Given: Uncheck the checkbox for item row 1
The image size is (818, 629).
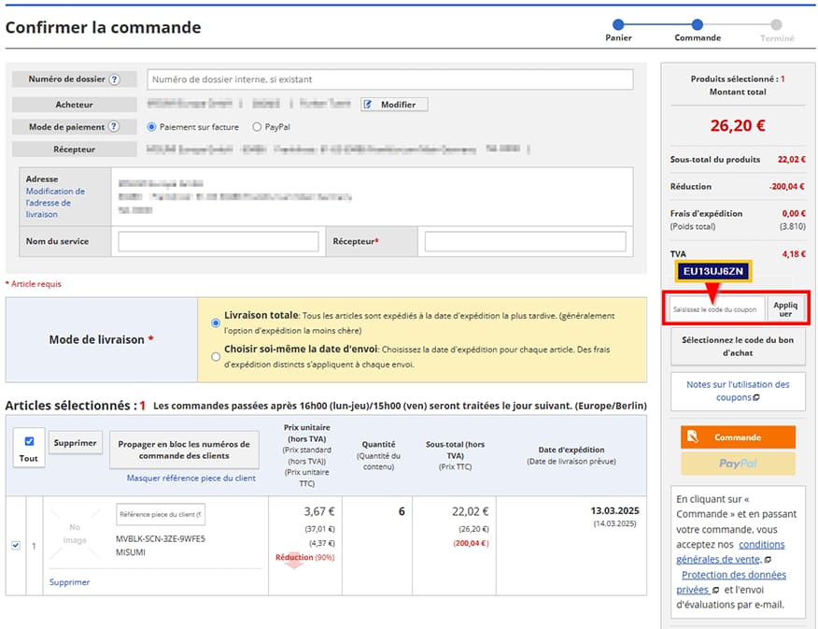Looking at the screenshot, I should (x=16, y=546).
